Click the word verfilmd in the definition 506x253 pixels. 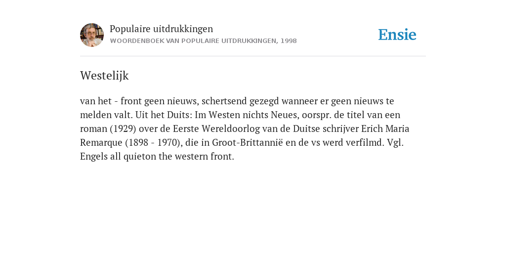pyautogui.click(x=365, y=143)
